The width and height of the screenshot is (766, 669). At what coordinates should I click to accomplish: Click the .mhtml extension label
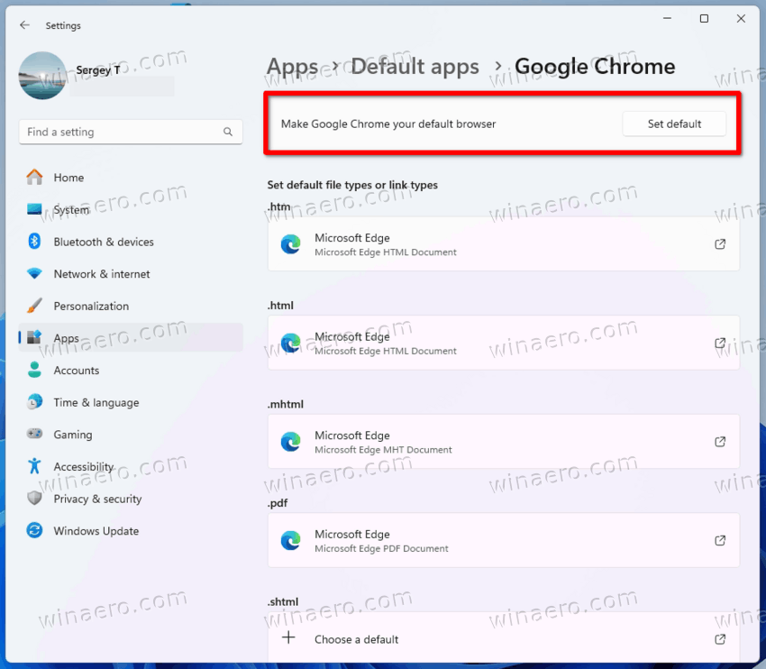(286, 404)
